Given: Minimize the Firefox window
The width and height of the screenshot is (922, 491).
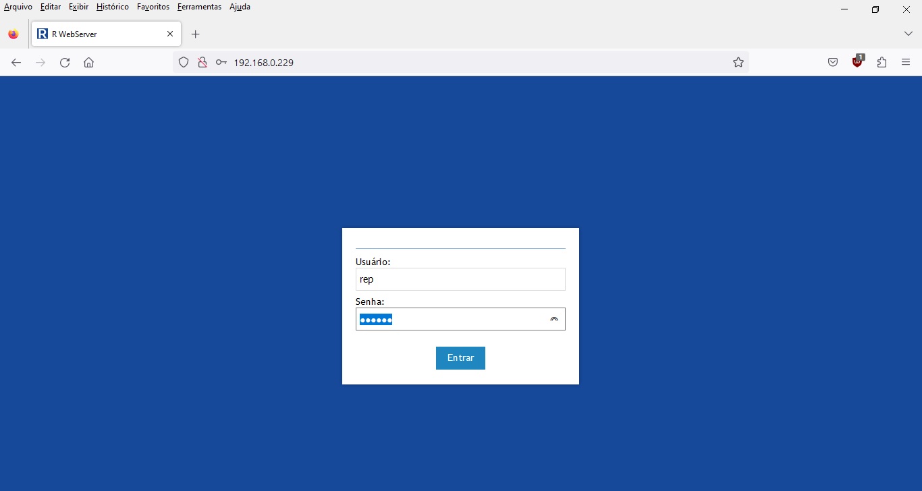Looking at the screenshot, I should (844, 9).
